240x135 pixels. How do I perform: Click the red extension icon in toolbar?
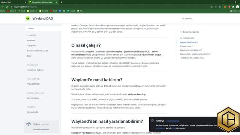tap(229, 7)
